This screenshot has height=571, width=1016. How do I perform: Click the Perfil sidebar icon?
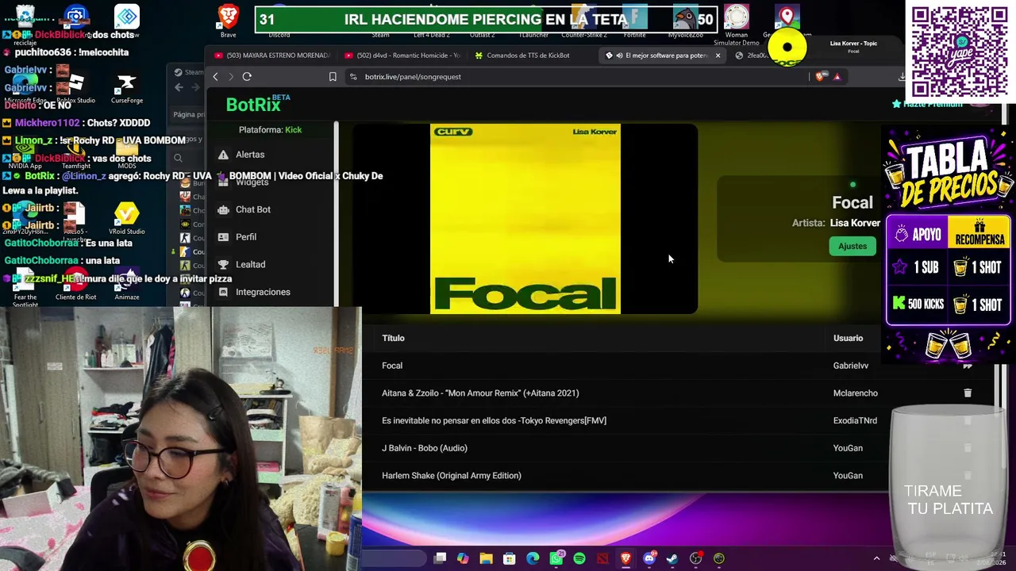point(223,237)
